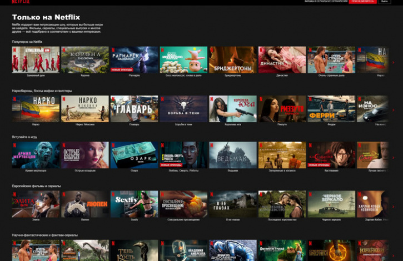The image size is (403, 261).
Task: Open the Ведьмак thumbnail
Action: tap(233, 155)
